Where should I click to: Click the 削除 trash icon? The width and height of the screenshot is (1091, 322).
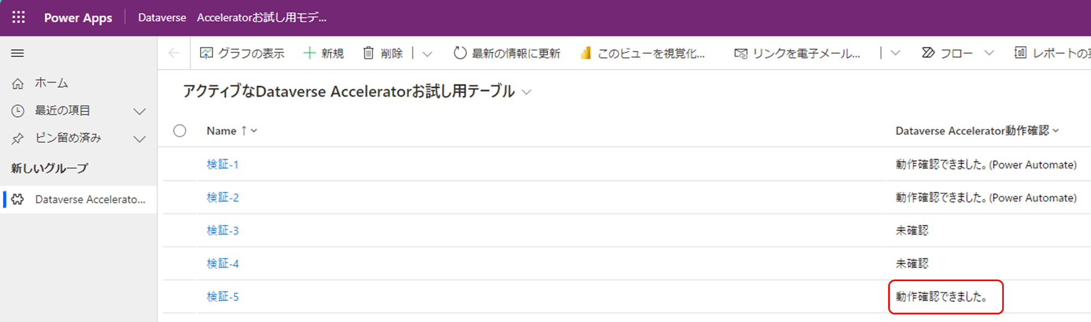click(x=369, y=53)
